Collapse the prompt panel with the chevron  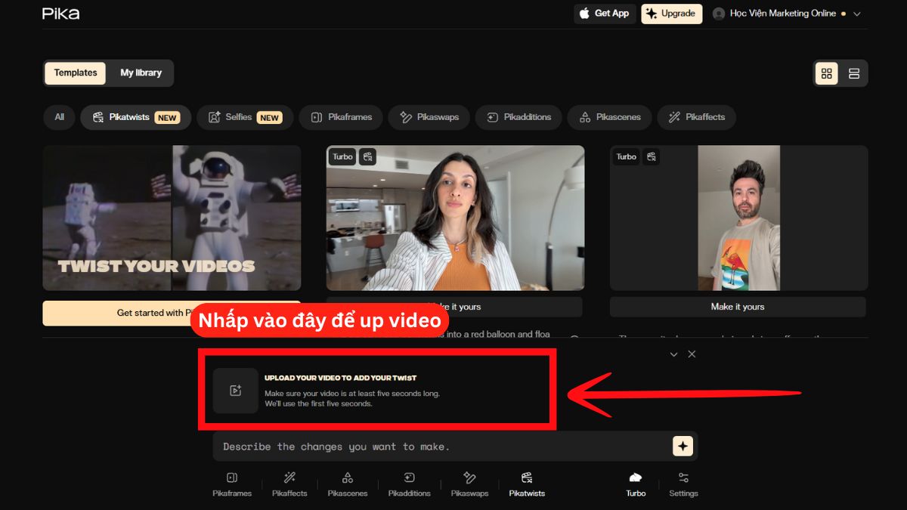click(x=674, y=354)
